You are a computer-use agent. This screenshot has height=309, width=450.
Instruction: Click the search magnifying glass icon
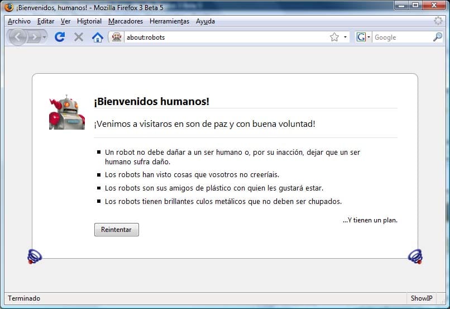pos(437,37)
